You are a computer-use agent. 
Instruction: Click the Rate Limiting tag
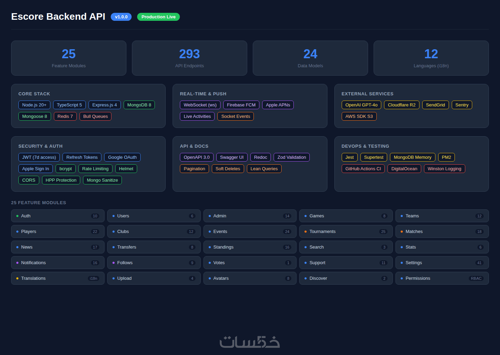pos(95,168)
